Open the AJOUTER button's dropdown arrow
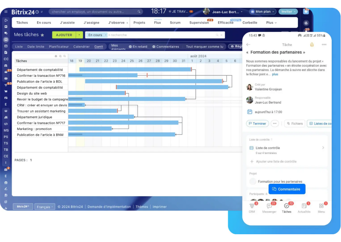341x242 pixels. point(79,35)
